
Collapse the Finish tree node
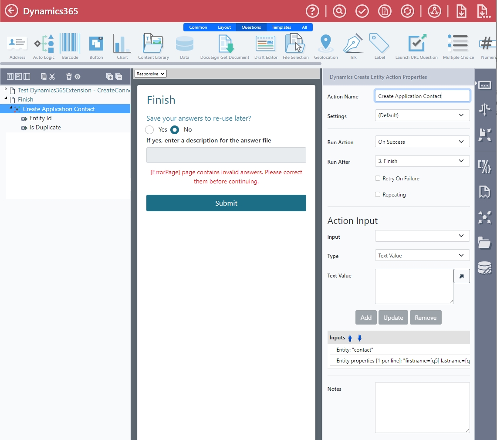tap(6, 98)
